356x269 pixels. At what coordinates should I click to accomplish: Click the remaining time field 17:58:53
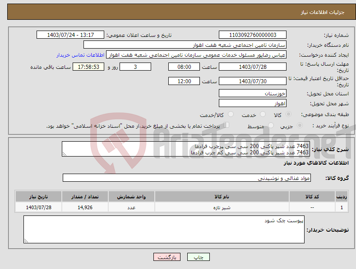[88, 67]
